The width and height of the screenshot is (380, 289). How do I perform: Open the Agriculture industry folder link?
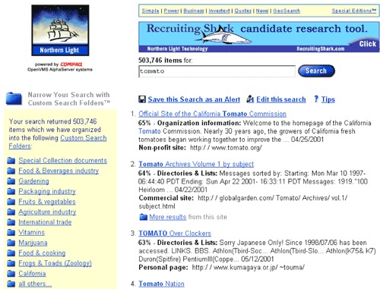point(47,212)
